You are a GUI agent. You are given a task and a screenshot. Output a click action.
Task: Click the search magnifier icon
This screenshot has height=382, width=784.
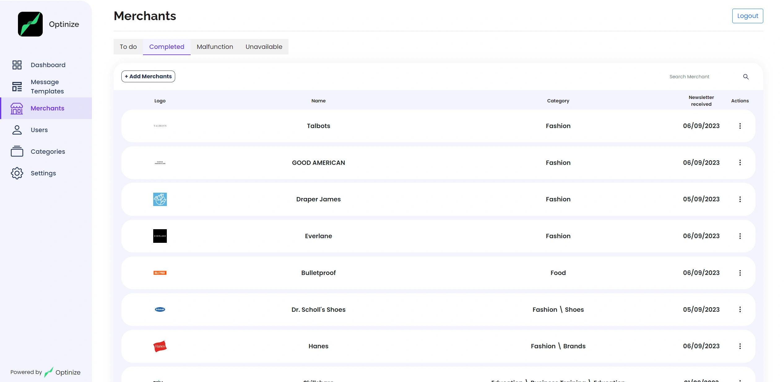tap(746, 77)
